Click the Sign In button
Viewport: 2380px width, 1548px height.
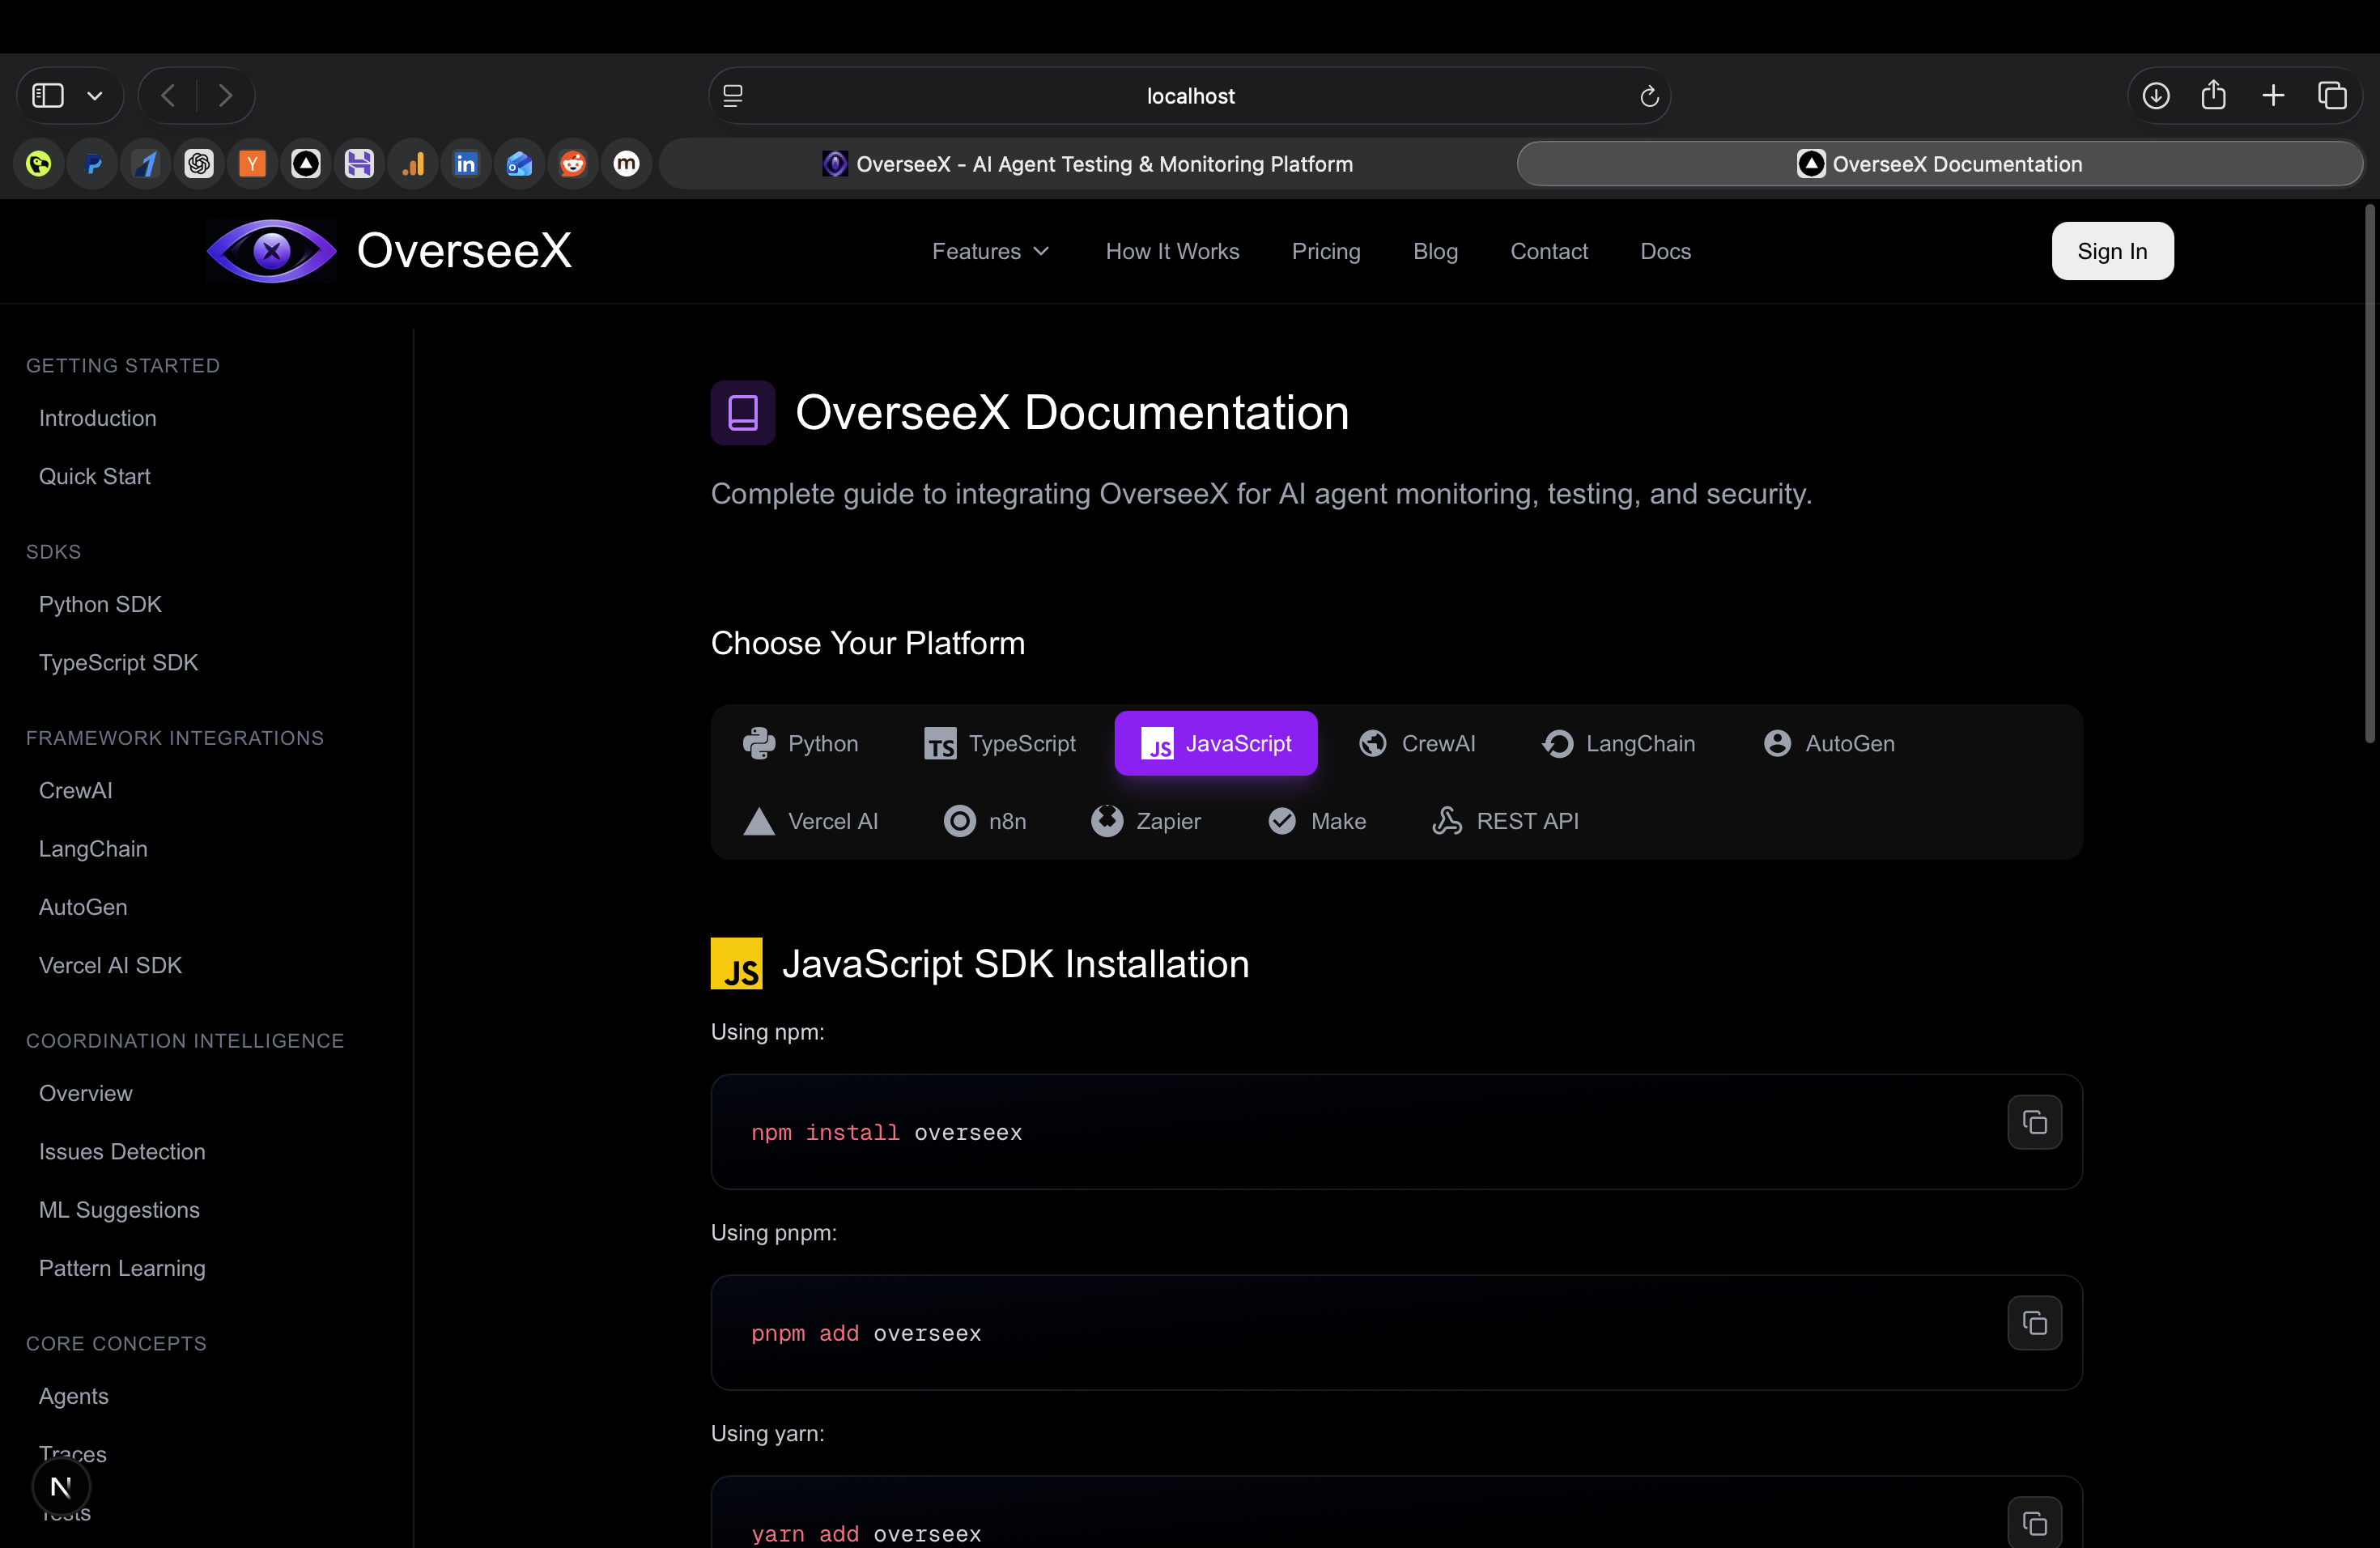click(x=2112, y=251)
